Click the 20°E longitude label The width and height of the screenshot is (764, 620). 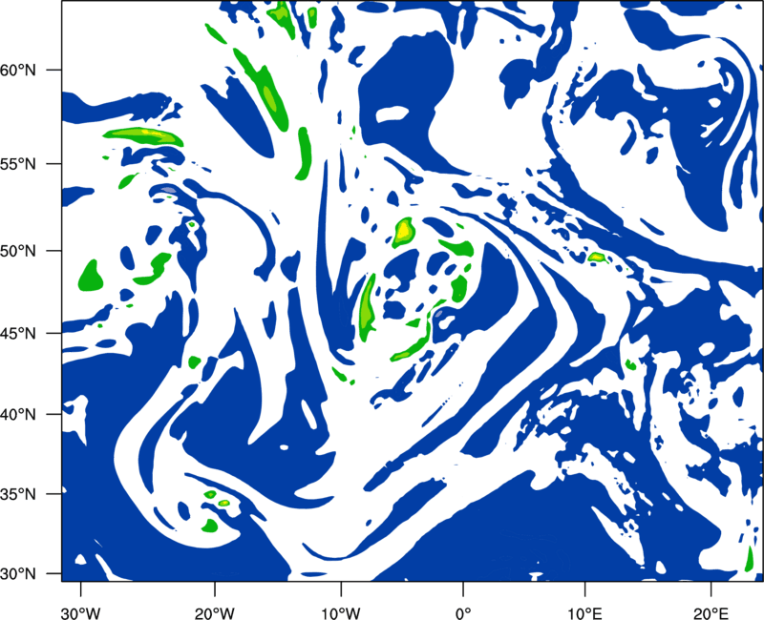(711, 613)
